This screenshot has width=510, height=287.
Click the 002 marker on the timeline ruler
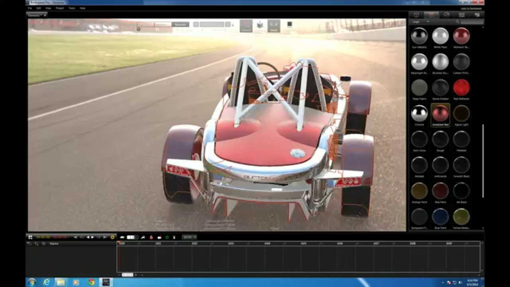click(194, 243)
